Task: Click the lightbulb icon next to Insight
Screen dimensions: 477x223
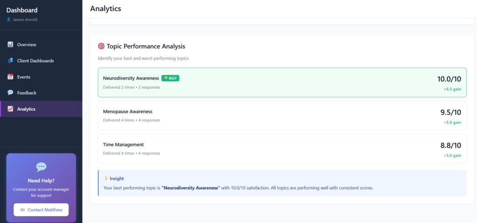Action: click(x=106, y=178)
